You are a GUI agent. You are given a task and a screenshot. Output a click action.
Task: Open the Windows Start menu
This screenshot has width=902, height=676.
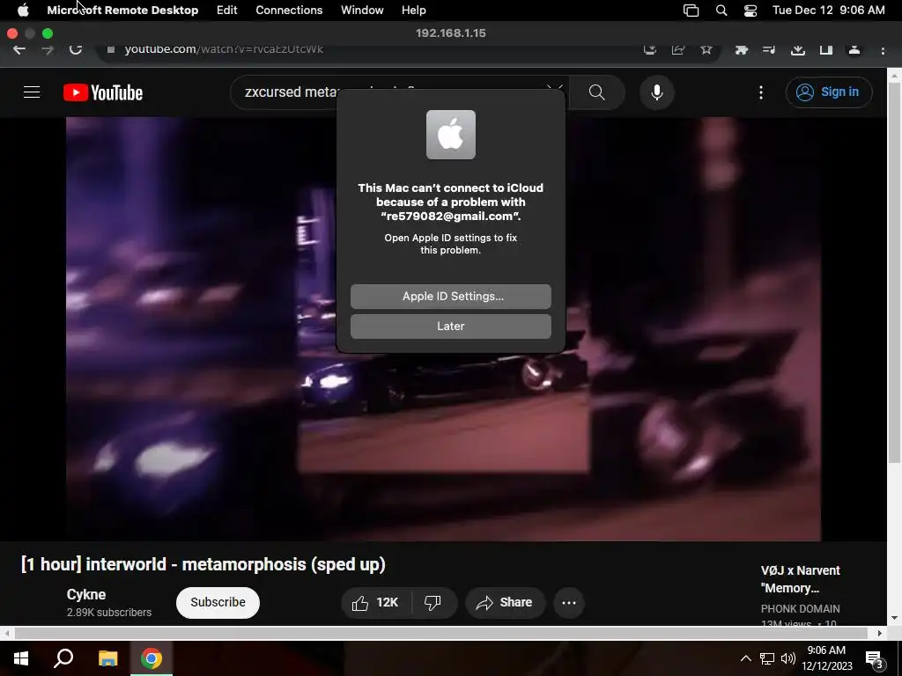(21, 658)
